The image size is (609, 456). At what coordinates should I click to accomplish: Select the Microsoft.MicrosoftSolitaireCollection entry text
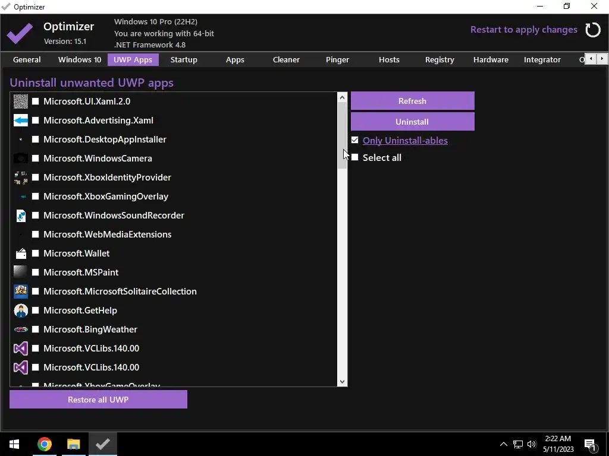click(120, 292)
